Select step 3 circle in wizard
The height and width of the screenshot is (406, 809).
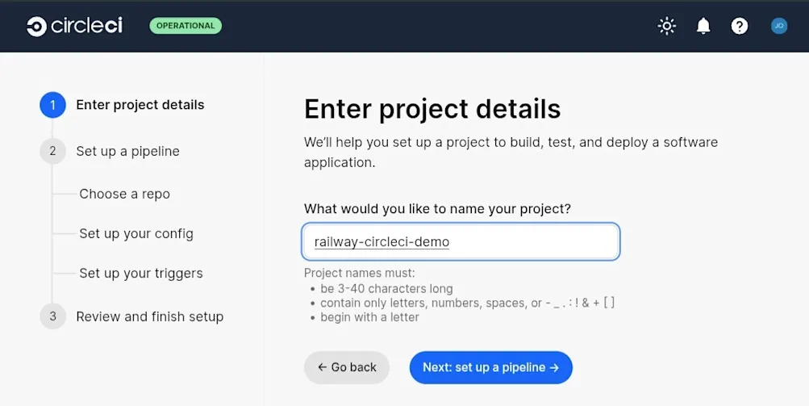(x=52, y=316)
